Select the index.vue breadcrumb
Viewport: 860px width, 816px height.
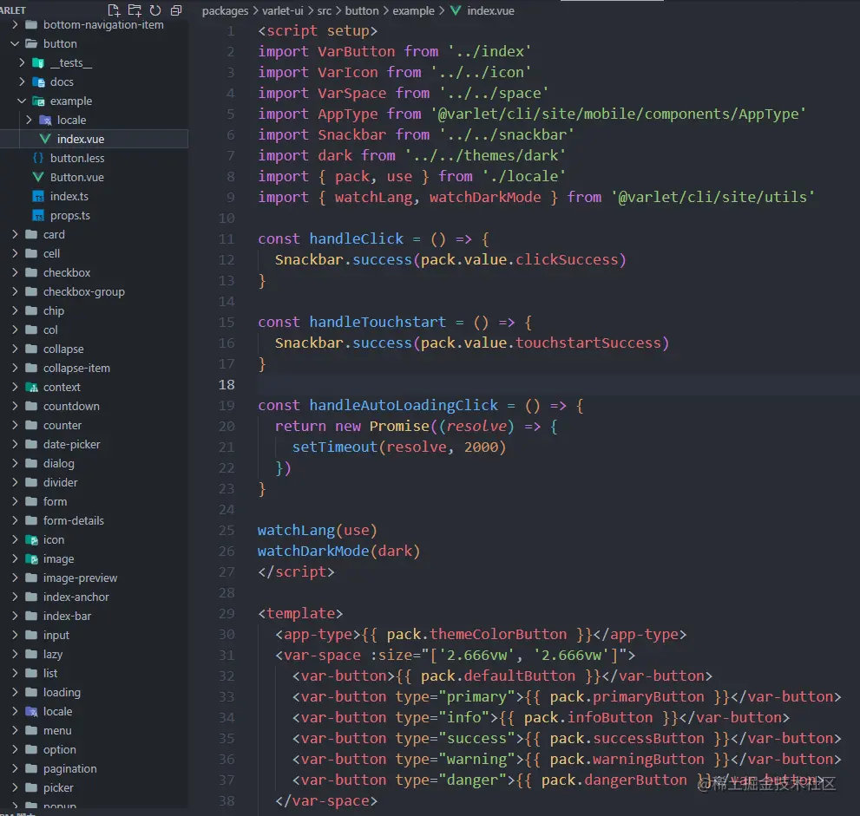(491, 11)
